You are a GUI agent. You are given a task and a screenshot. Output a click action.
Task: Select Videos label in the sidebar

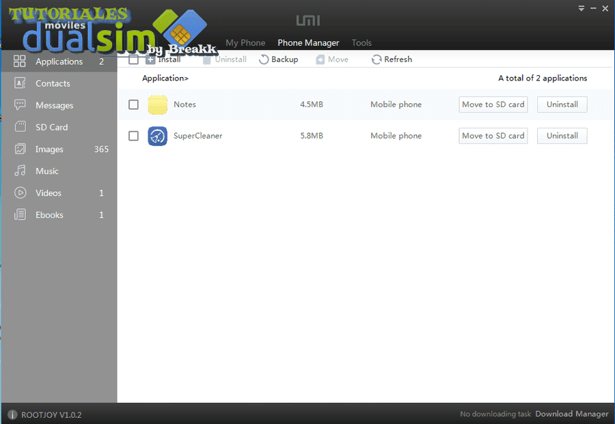(49, 193)
